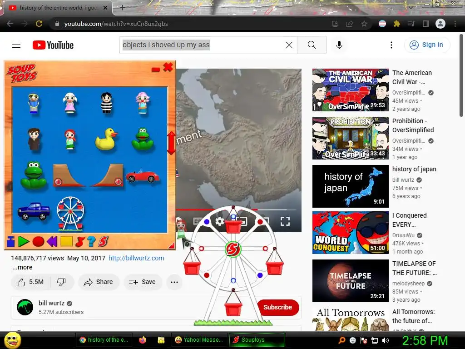Click the red record circle in Soup Toys
The width and height of the screenshot is (465, 349).
38,242
